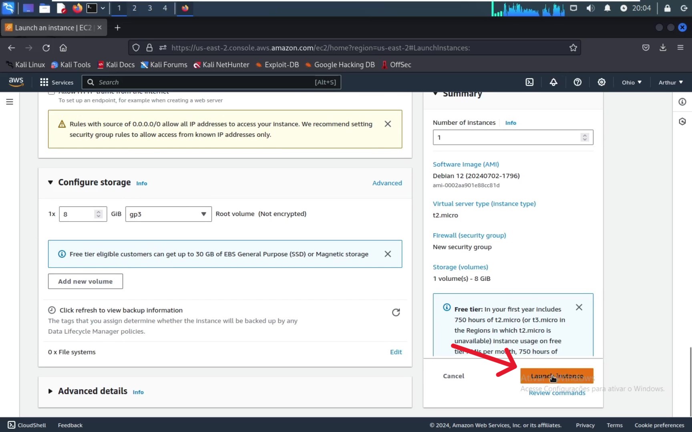Open the terminal emulator panel icon
The image size is (692, 432).
click(92, 8)
